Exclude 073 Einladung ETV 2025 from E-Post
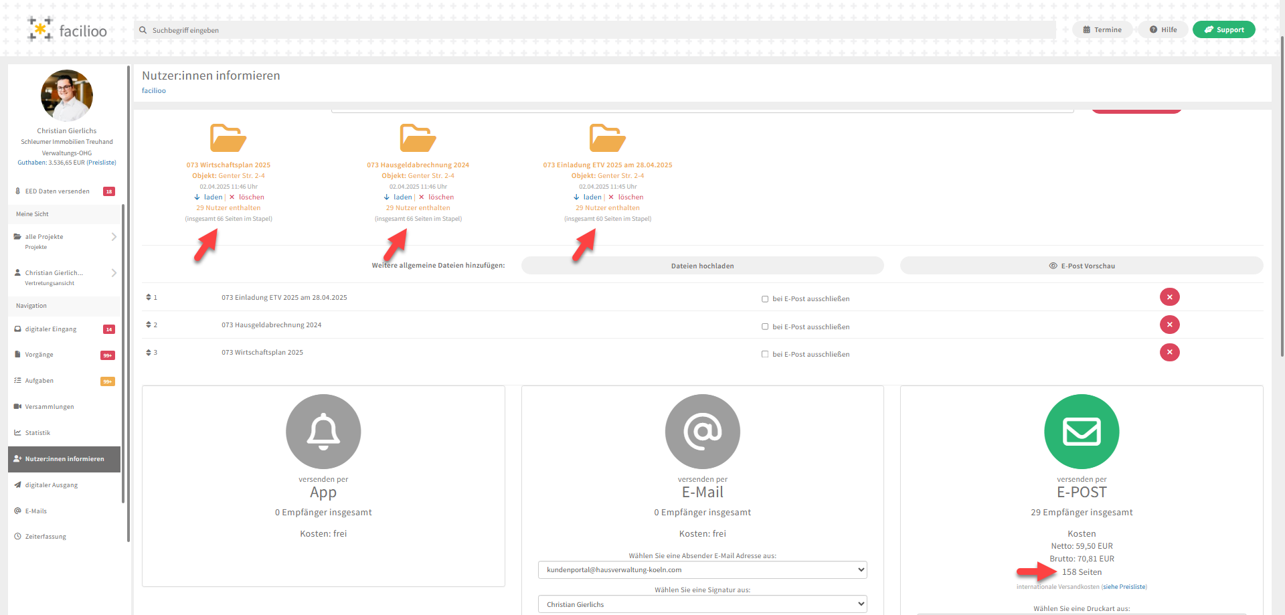The width and height of the screenshot is (1285, 615). click(x=765, y=299)
